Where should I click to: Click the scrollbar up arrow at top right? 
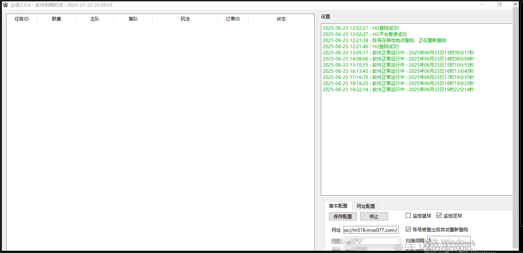coord(516,4)
